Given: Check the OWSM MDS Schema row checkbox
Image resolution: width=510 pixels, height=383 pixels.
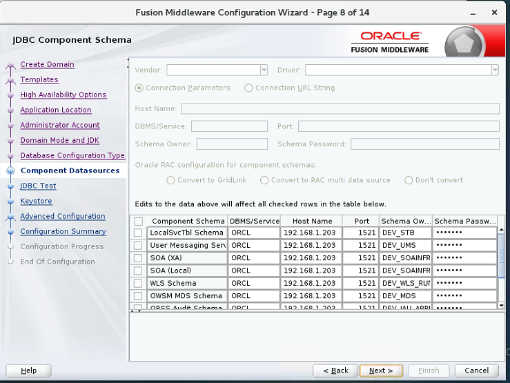Looking at the screenshot, I should coord(138,296).
